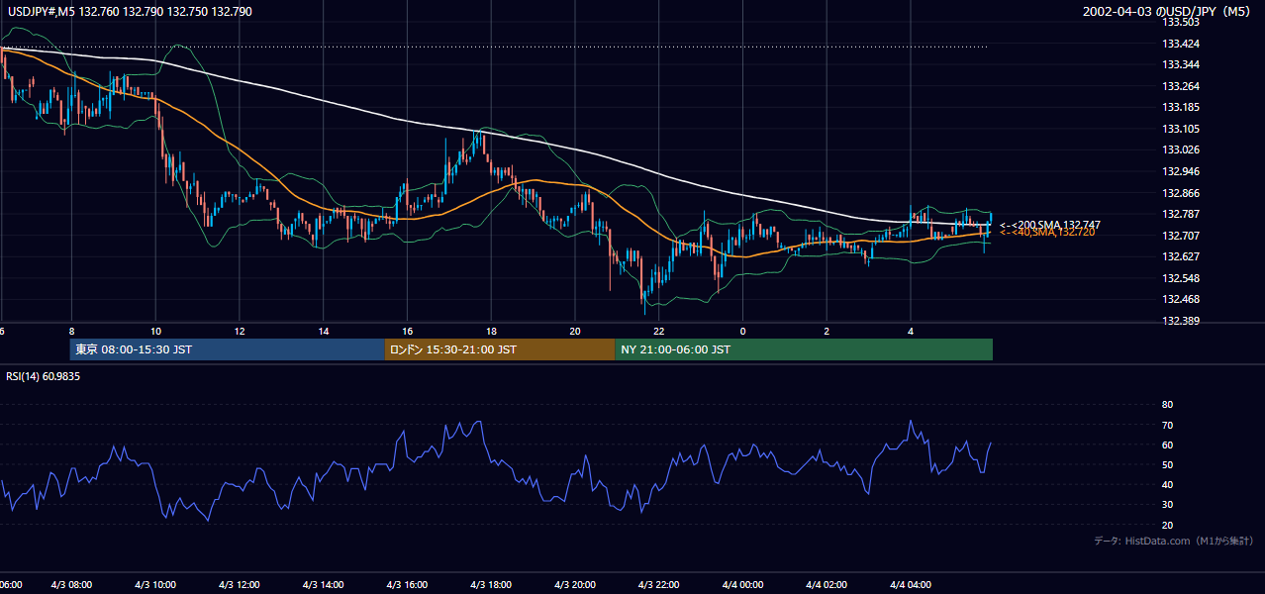This screenshot has width=1265, height=594.
Task: Click hour marker 20 under the price chart
Action: 575,331
